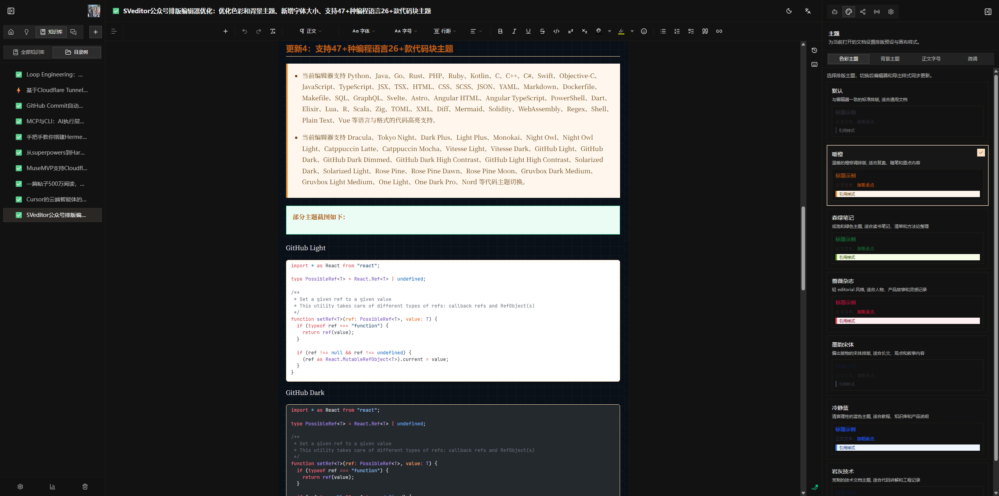Insert a bulleted list
The width and height of the screenshot is (999, 496).
pyautogui.click(x=663, y=31)
